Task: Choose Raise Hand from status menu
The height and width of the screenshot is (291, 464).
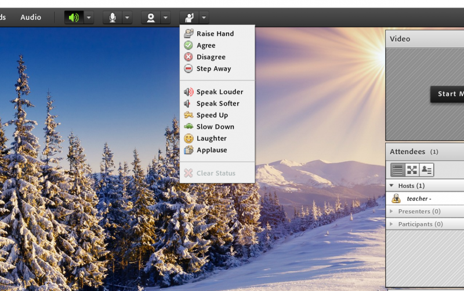Action: click(x=215, y=34)
